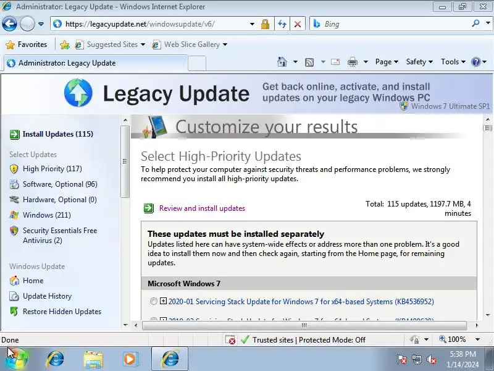Select the KB4536952 Servicing Stack radio button
This screenshot has width=494, height=371.
[153, 301]
